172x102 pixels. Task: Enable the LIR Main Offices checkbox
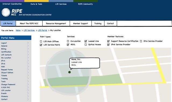41,41
